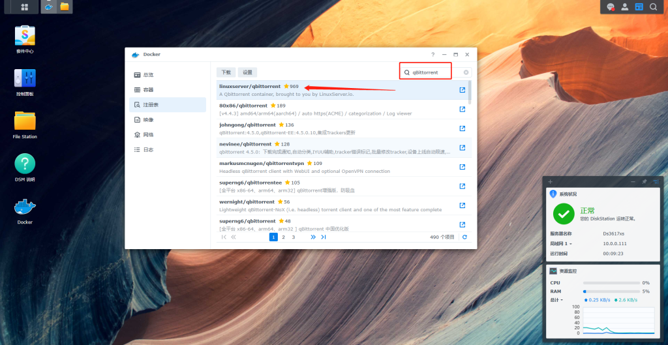Image resolution: width=668 pixels, height=345 pixels.
Task: Jump to the last results page
Action: coord(324,237)
